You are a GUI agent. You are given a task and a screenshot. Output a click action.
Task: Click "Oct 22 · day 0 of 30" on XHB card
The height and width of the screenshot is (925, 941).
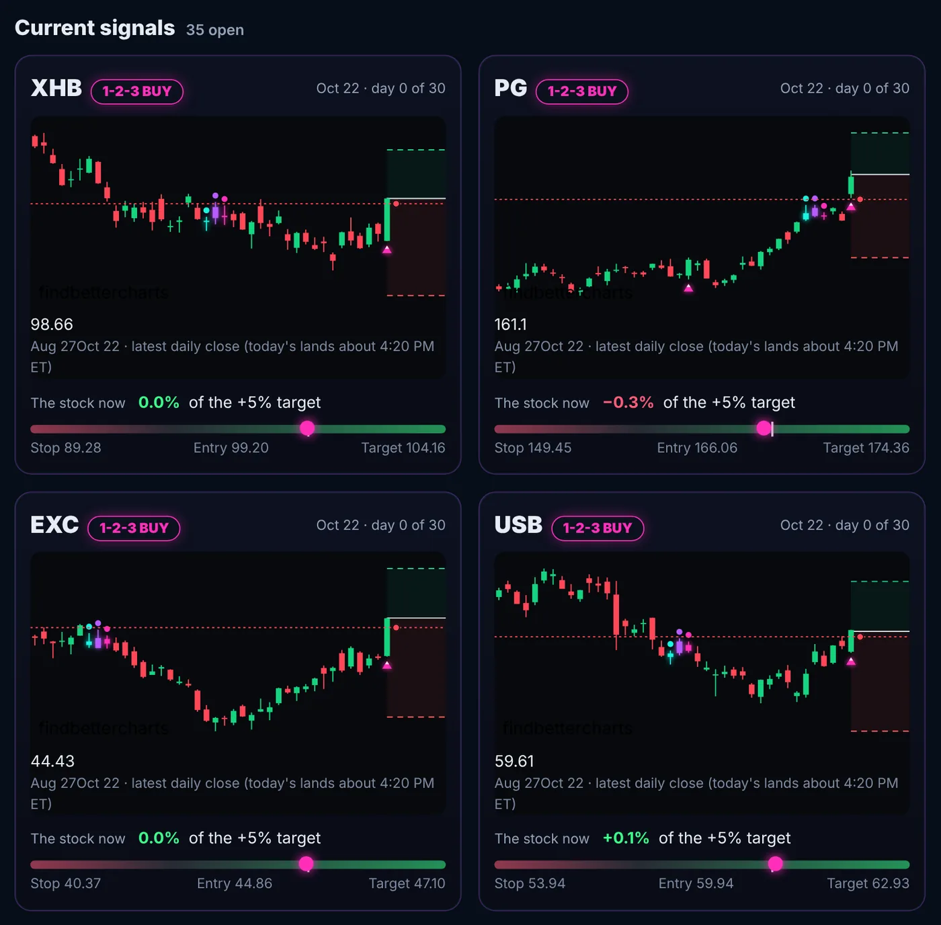pyautogui.click(x=381, y=89)
